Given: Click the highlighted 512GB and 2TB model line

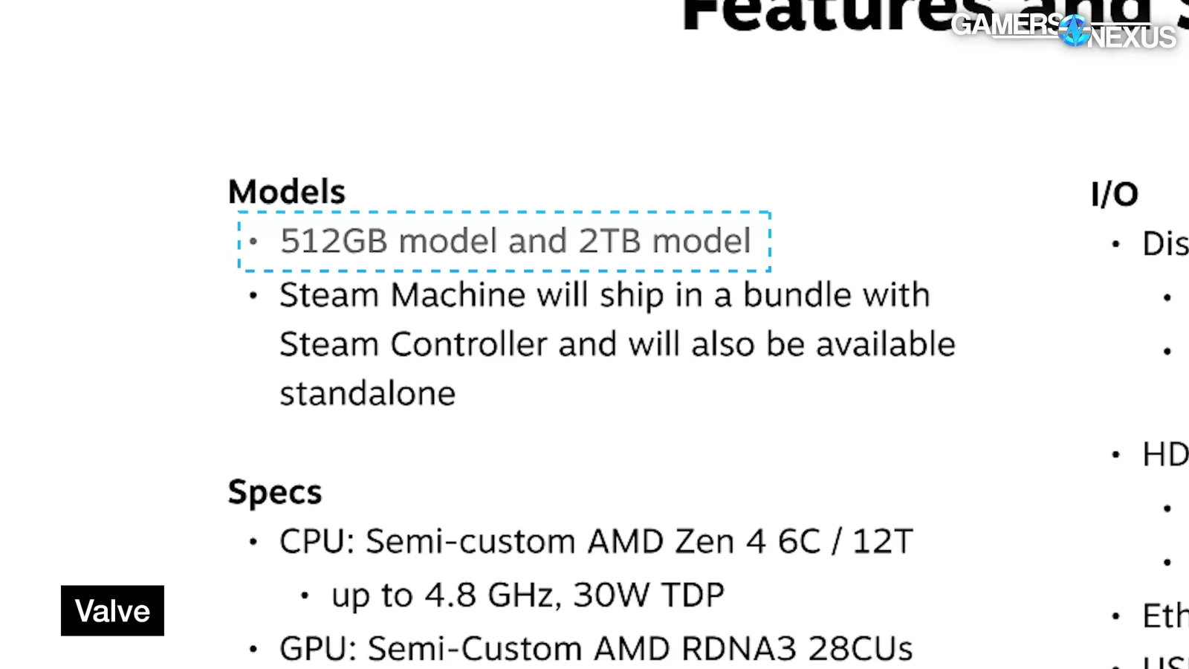Looking at the screenshot, I should (x=515, y=241).
